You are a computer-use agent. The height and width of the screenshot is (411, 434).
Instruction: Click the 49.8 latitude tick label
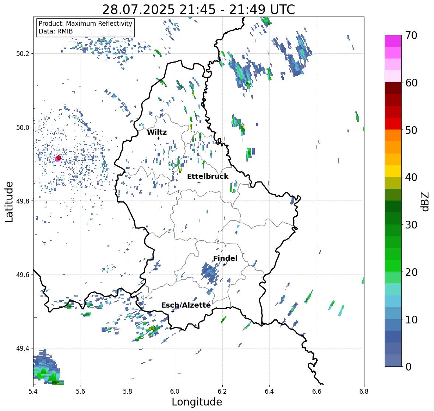[23, 201]
